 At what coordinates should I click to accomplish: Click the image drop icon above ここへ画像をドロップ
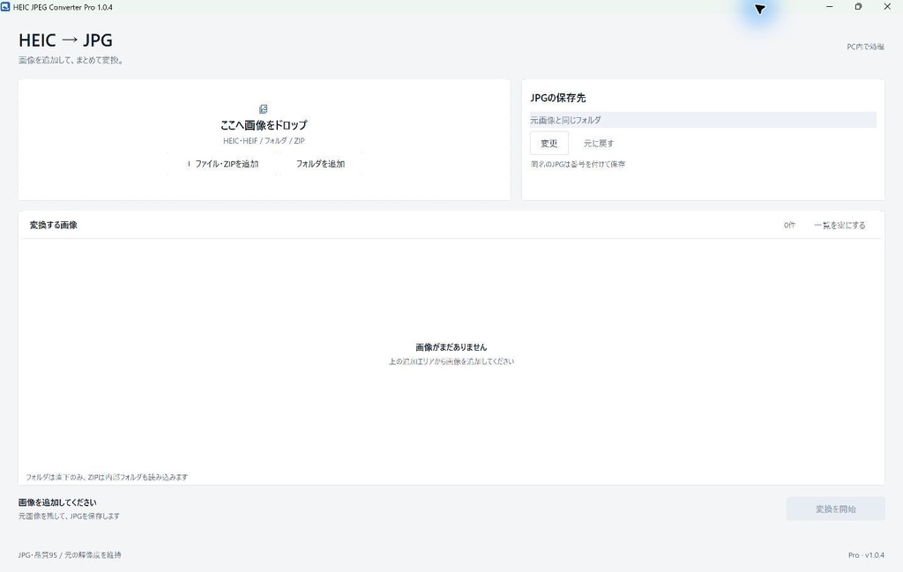[x=263, y=108]
